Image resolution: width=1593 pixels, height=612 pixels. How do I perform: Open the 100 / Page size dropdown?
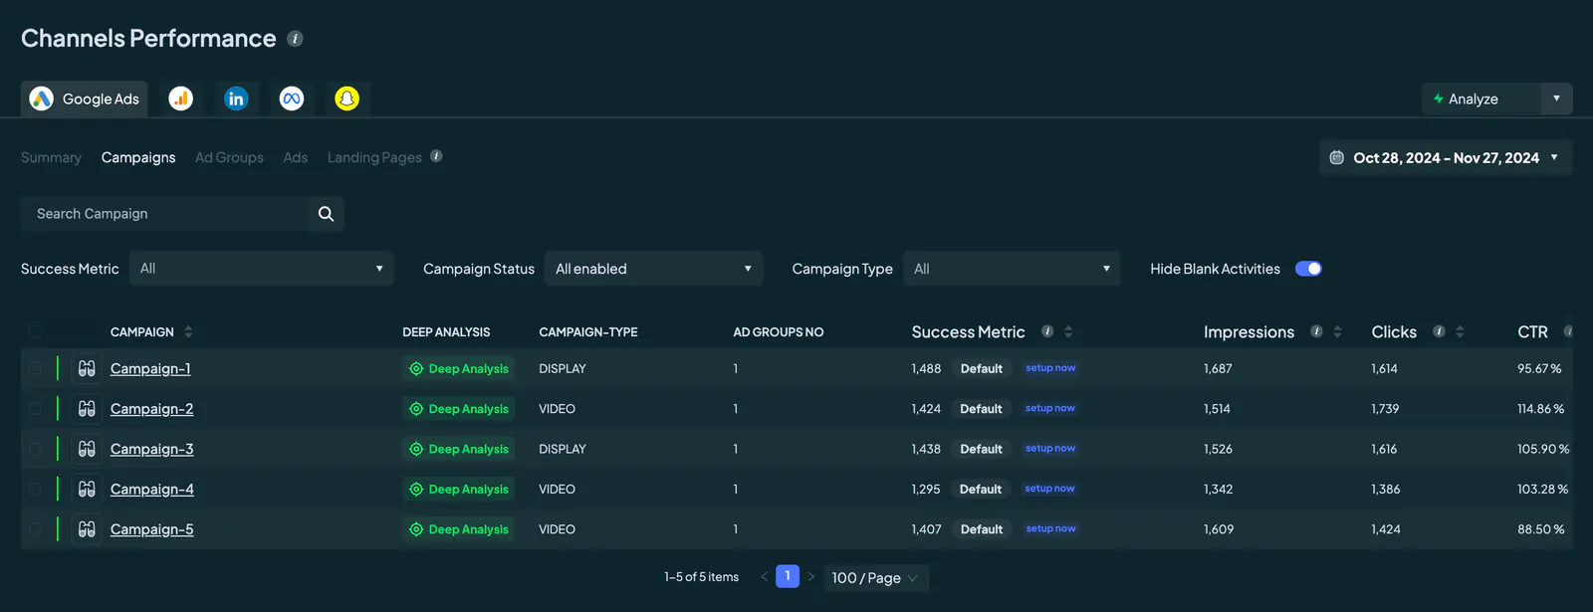[875, 578]
